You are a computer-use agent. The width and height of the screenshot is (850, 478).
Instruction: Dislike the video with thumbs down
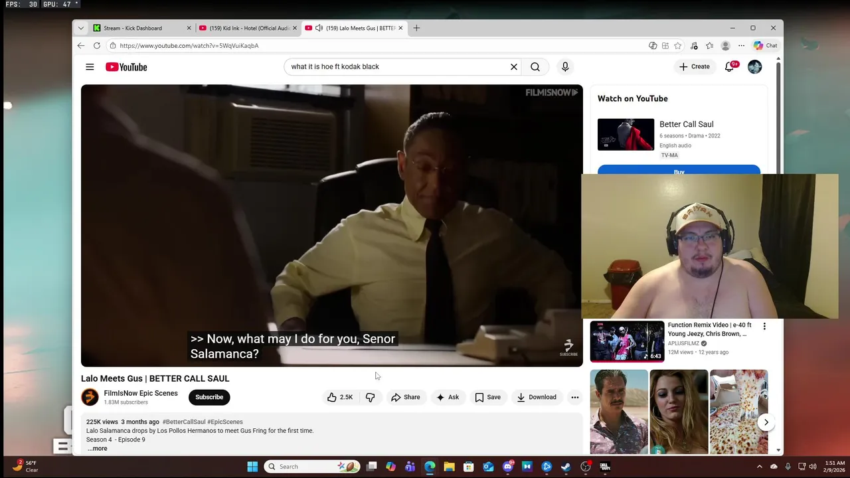371,397
